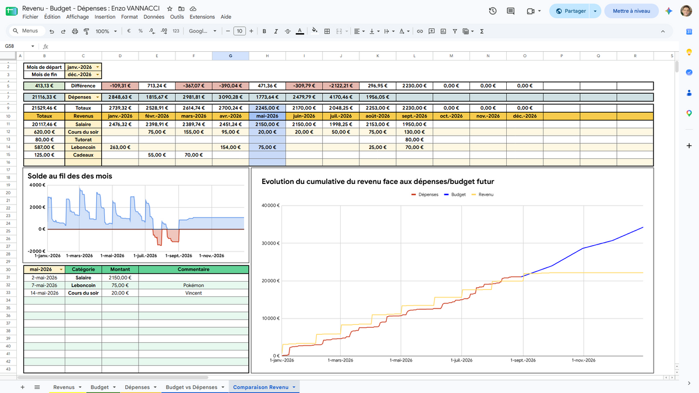Select the Leboncoin revenue row label
The height and width of the screenshot is (393, 699).
pyautogui.click(x=83, y=148)
